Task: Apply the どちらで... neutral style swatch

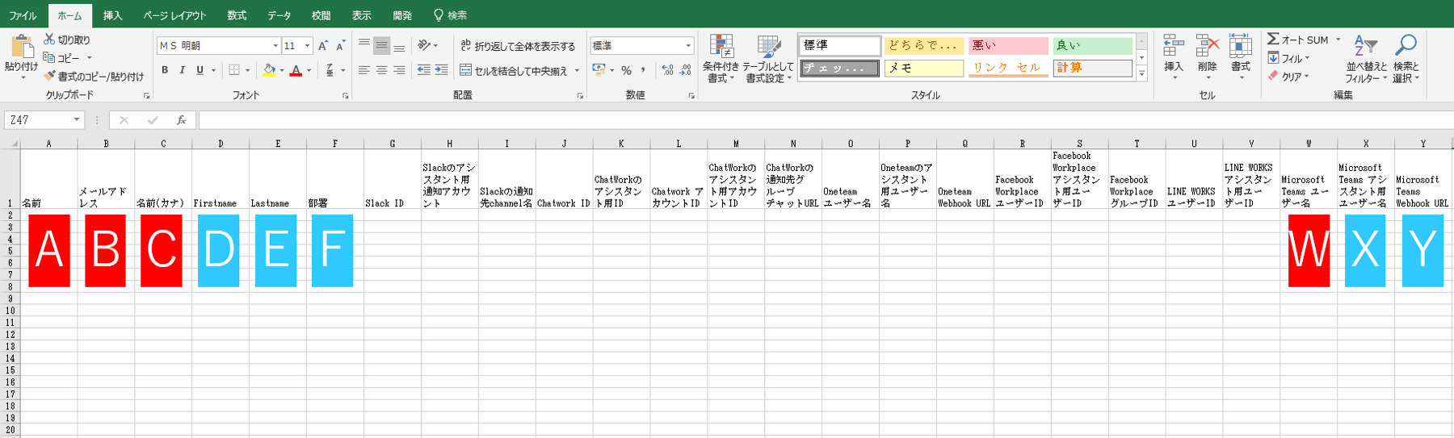Action: [x=923, y=45]
